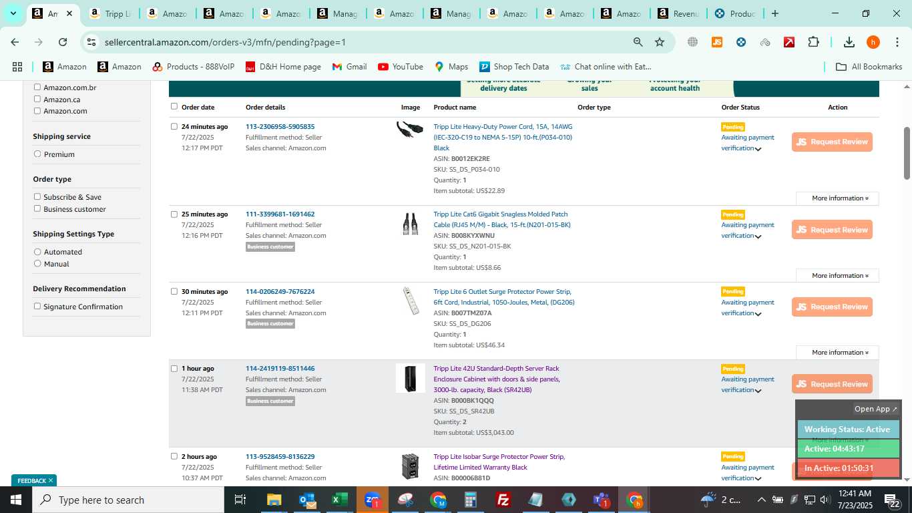This screenshot has height=513, width=912.
Task: Enable Subscribe & Save filter
Action: click(x=37, y=196)
